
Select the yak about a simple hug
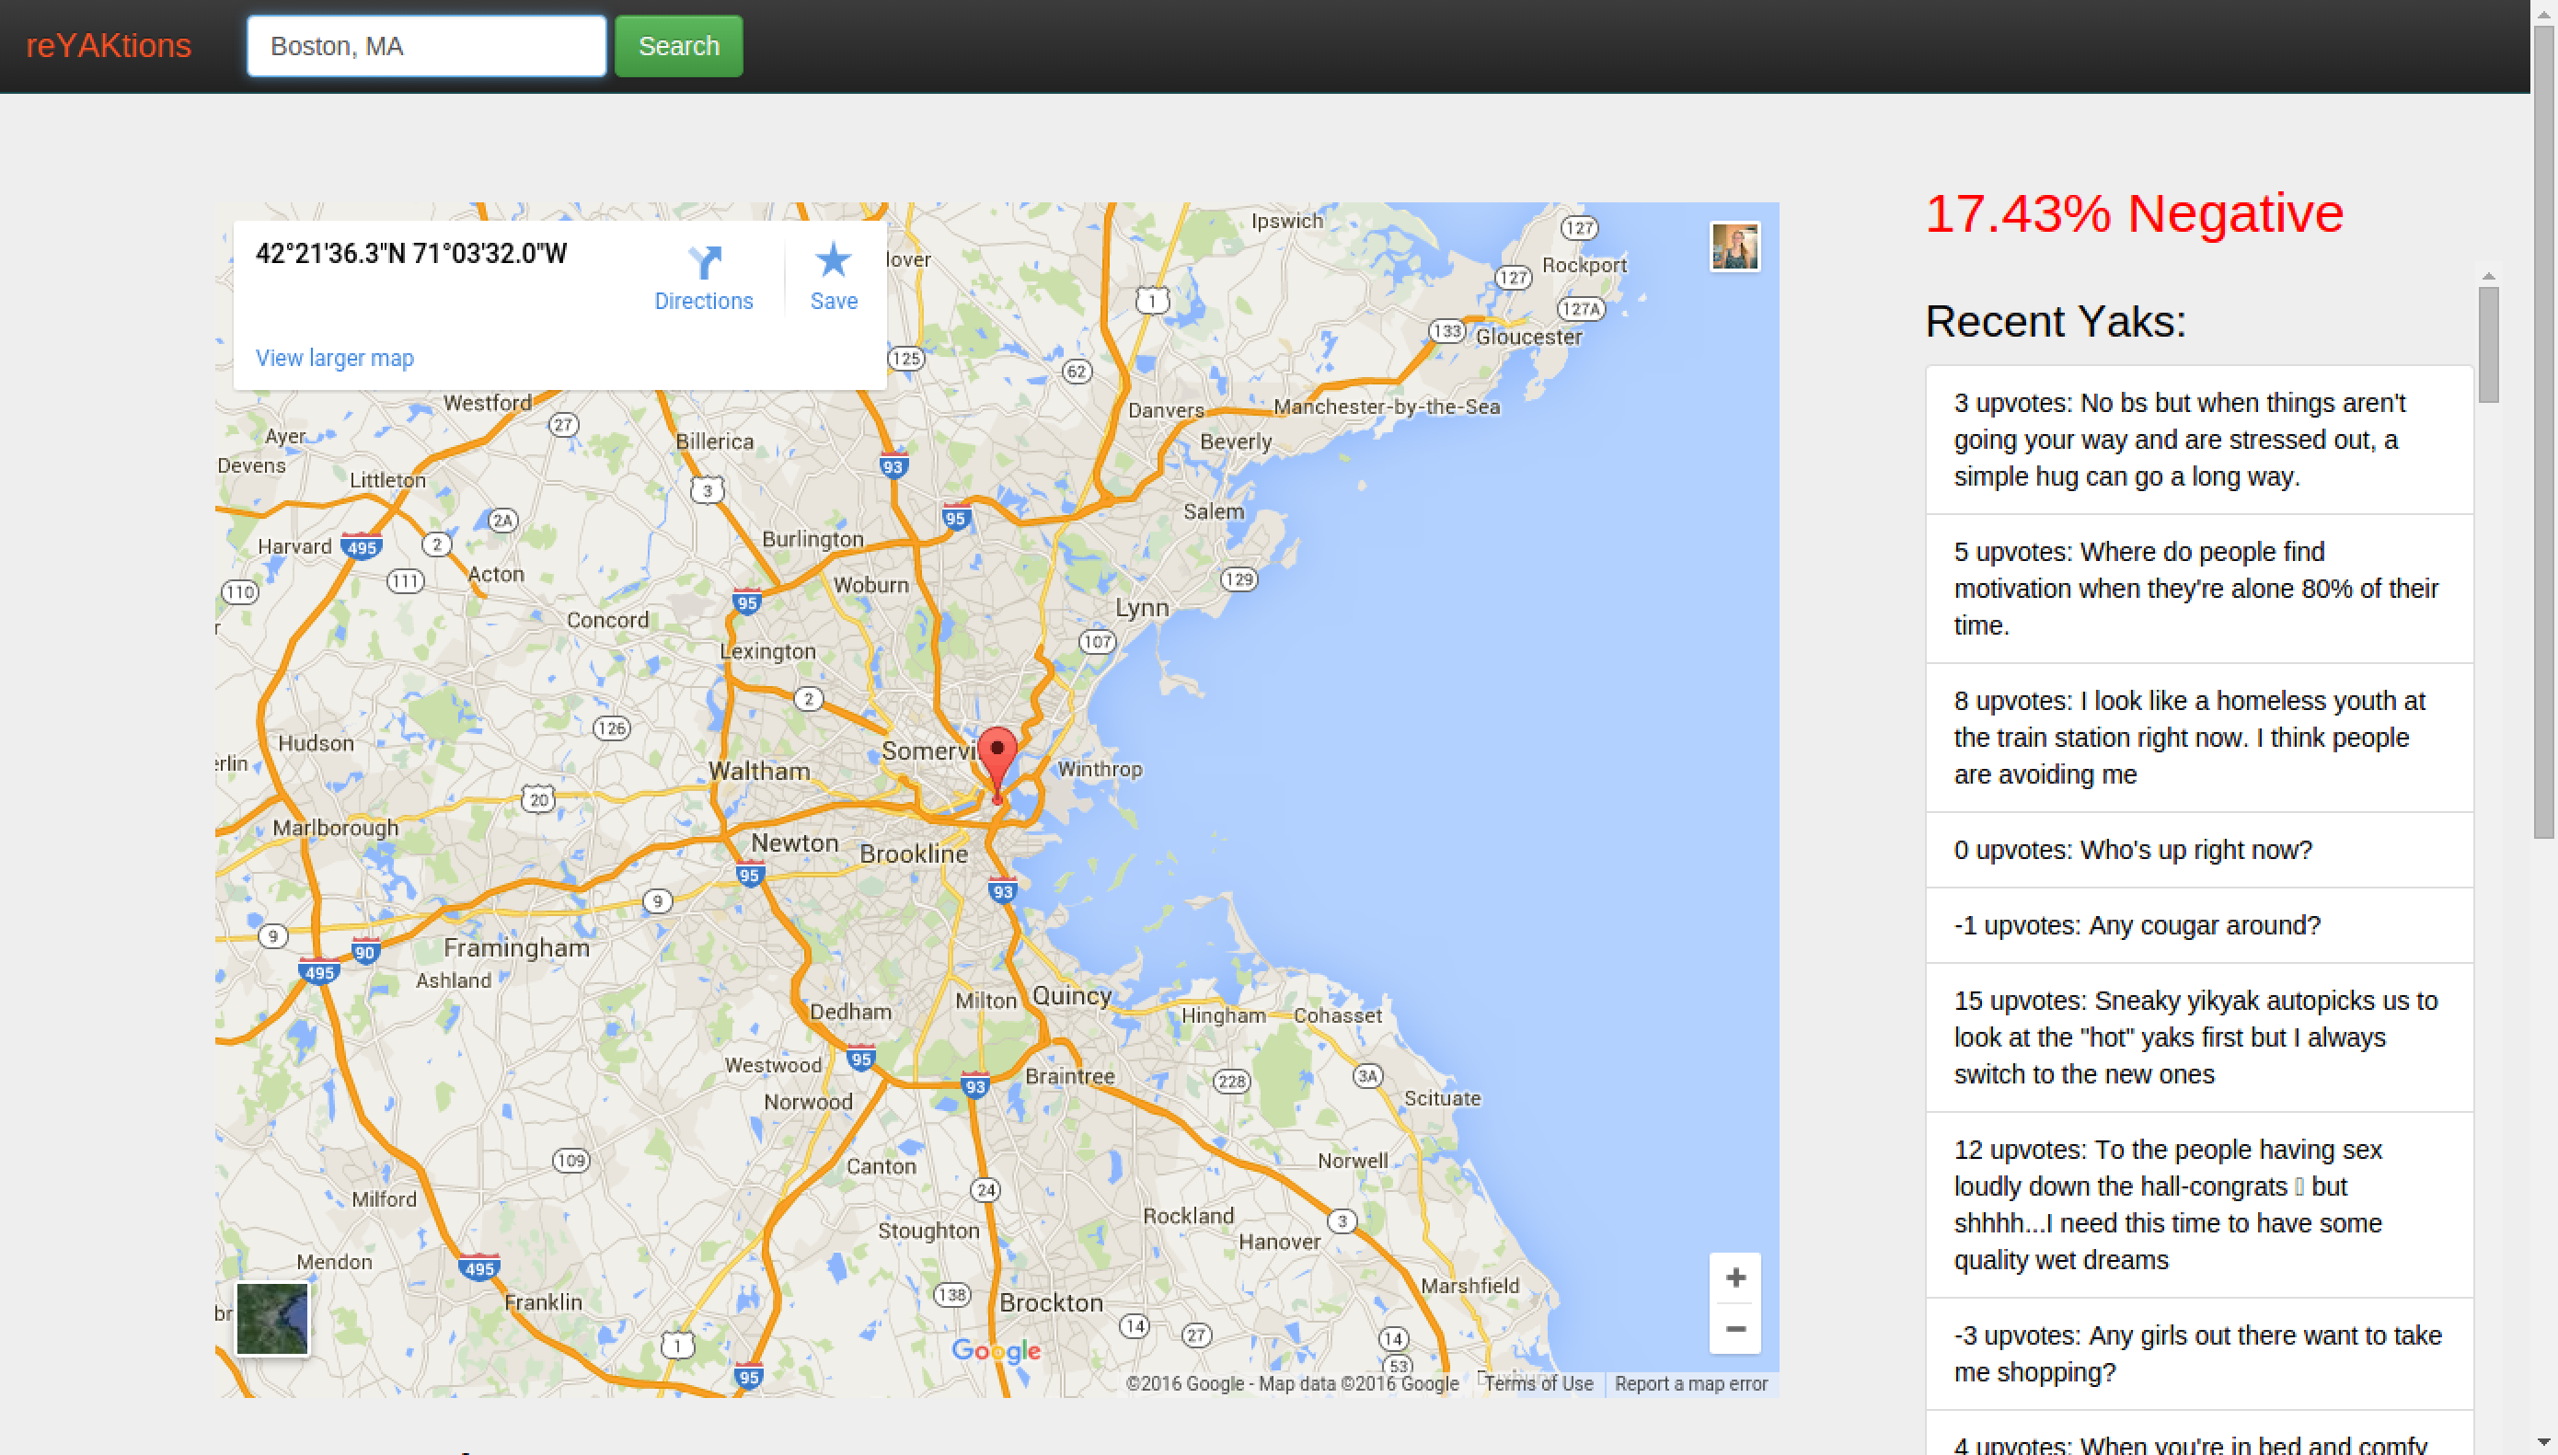click(x=2197, y=440)
